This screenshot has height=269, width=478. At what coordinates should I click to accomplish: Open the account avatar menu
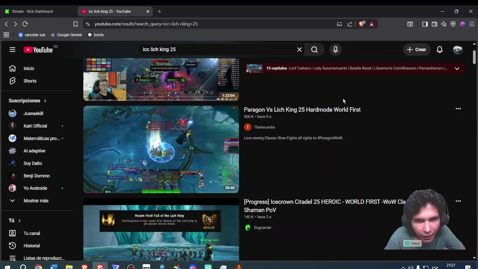pos(458,49)
